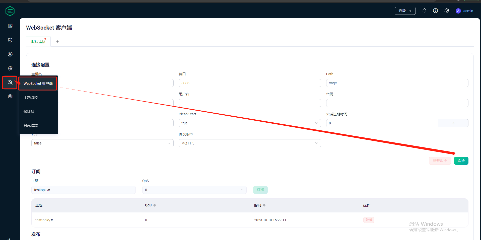Sort subscriptions by 时间 column
Screen dimensions: 481x240
[264, 205]
